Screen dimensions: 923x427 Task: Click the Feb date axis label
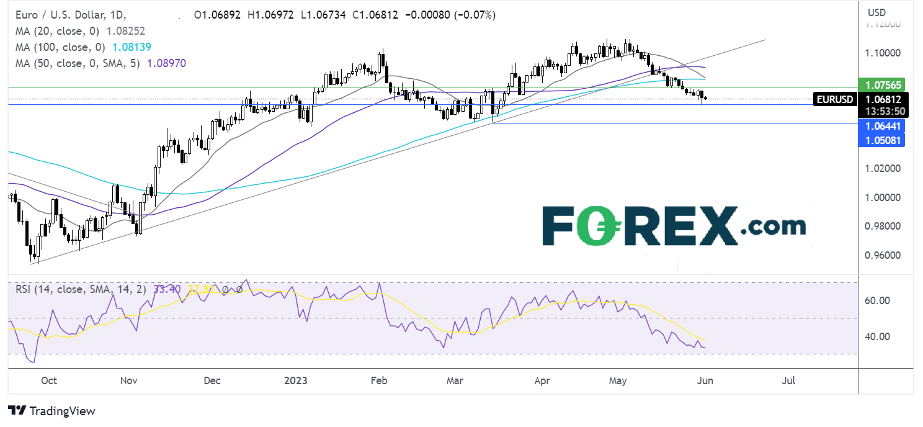click(378, 380)
